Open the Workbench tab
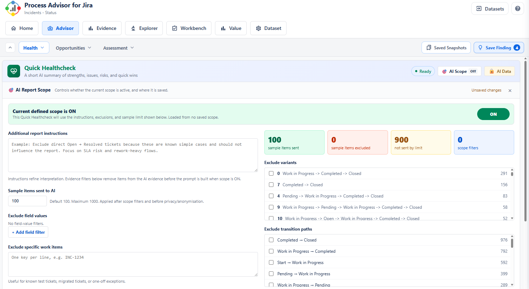529x289 pixels. click(x=189, y=28)
